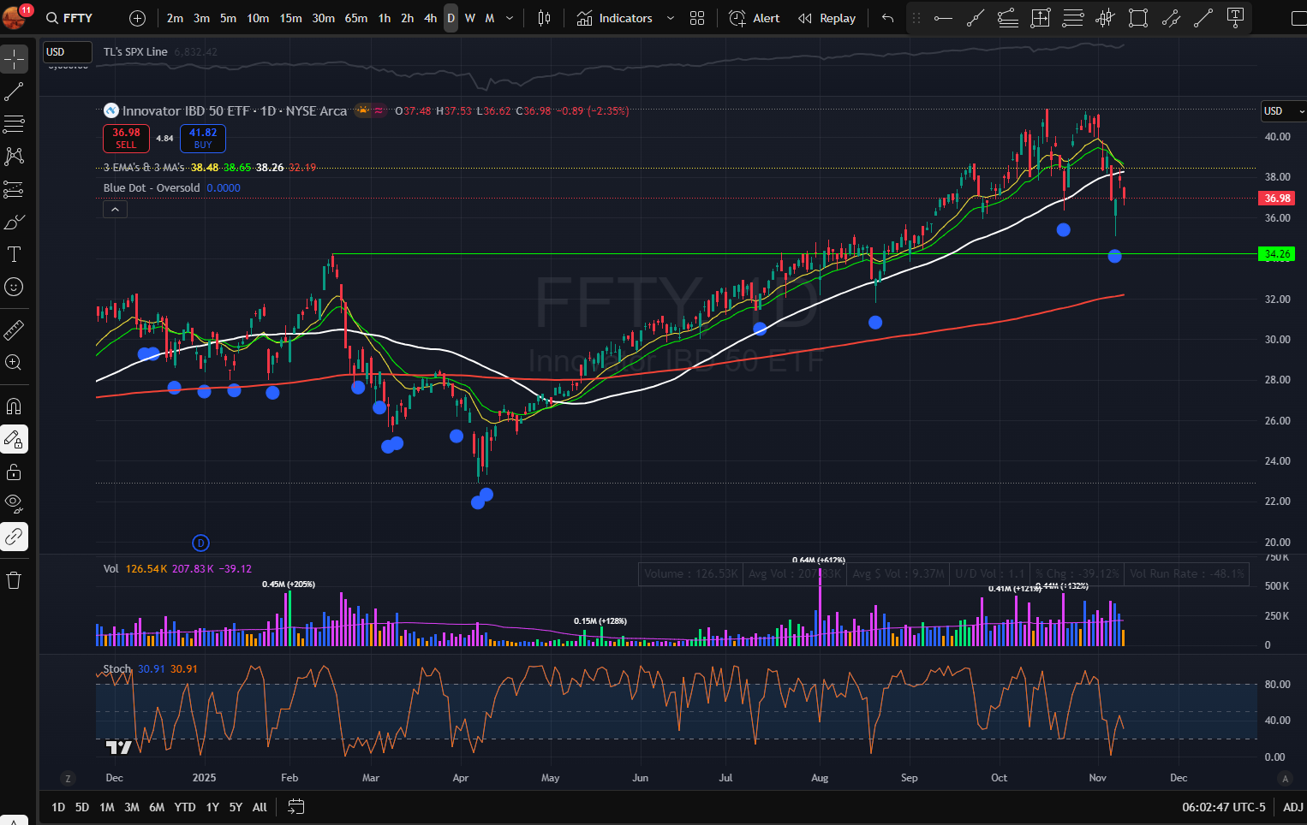Select the weekly W timeframe
The width and height of the screenshot is (1307, 825).
point(470,18)
